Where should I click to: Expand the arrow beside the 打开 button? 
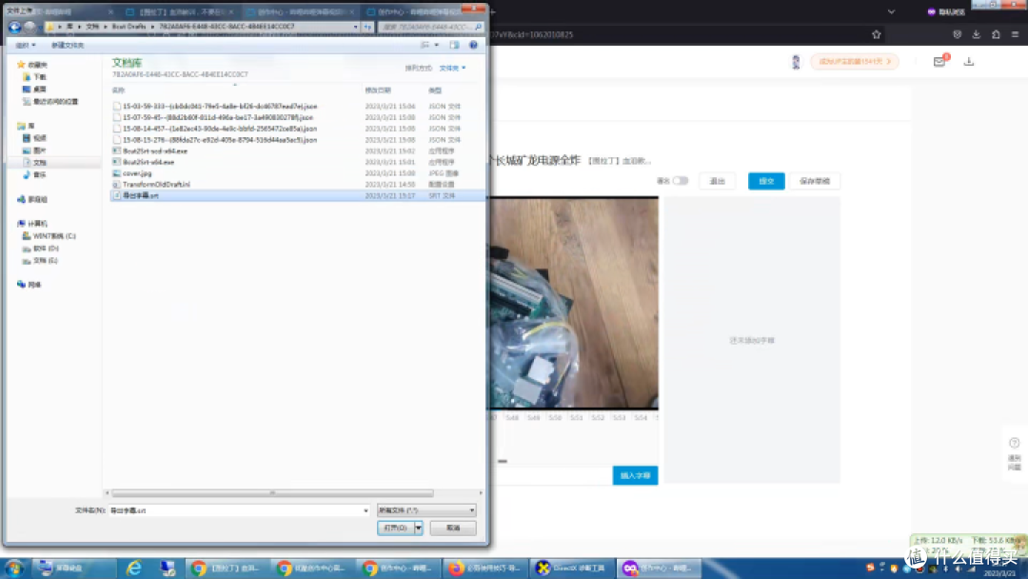418,528
